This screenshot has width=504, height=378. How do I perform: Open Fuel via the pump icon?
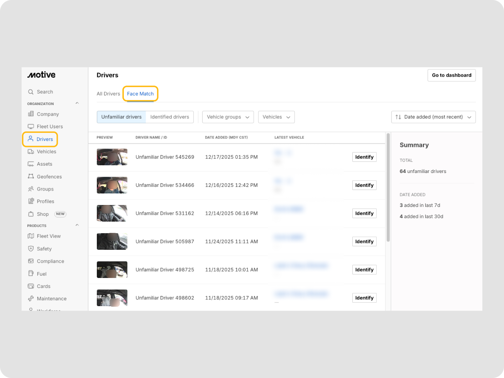31,273
